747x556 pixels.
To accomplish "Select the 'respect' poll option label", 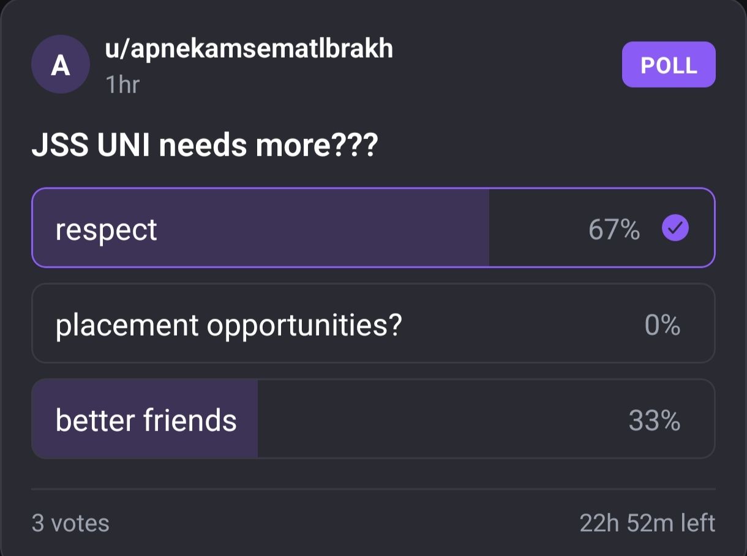I will coord(107,230).
